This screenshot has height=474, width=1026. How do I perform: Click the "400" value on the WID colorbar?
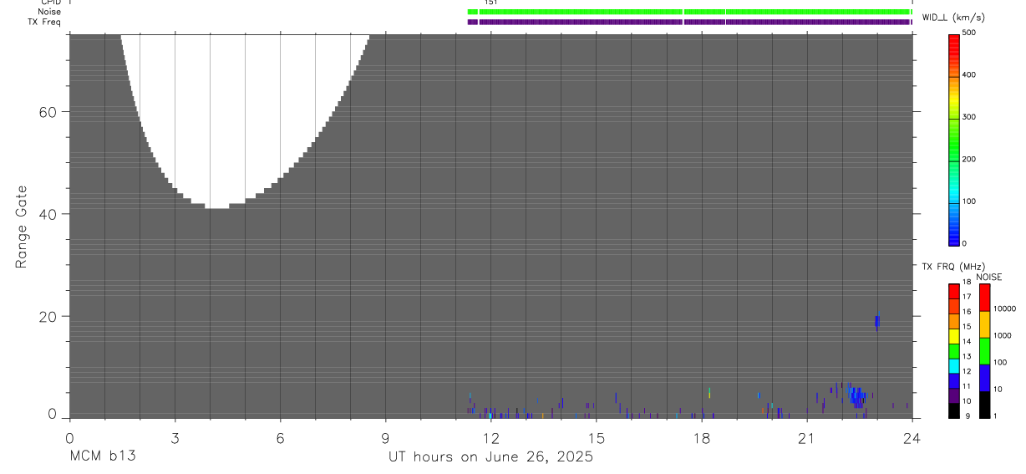click(970, 74)
